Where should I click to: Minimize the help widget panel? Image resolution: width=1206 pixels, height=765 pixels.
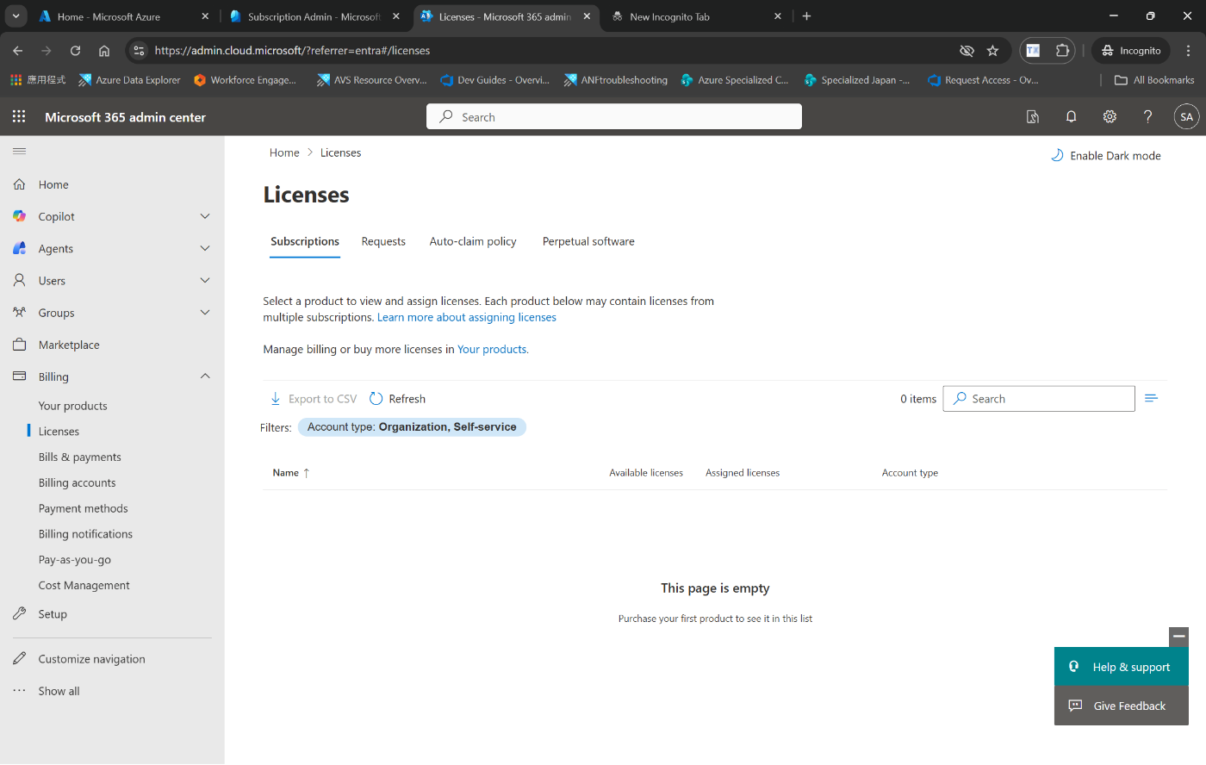point(1178,637)
